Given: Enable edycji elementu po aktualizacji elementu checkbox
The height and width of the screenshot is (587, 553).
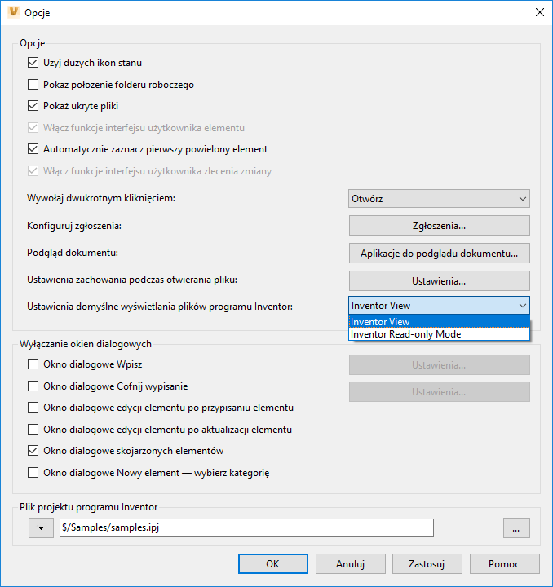Looking at the screenshot, I should point(33,429).
